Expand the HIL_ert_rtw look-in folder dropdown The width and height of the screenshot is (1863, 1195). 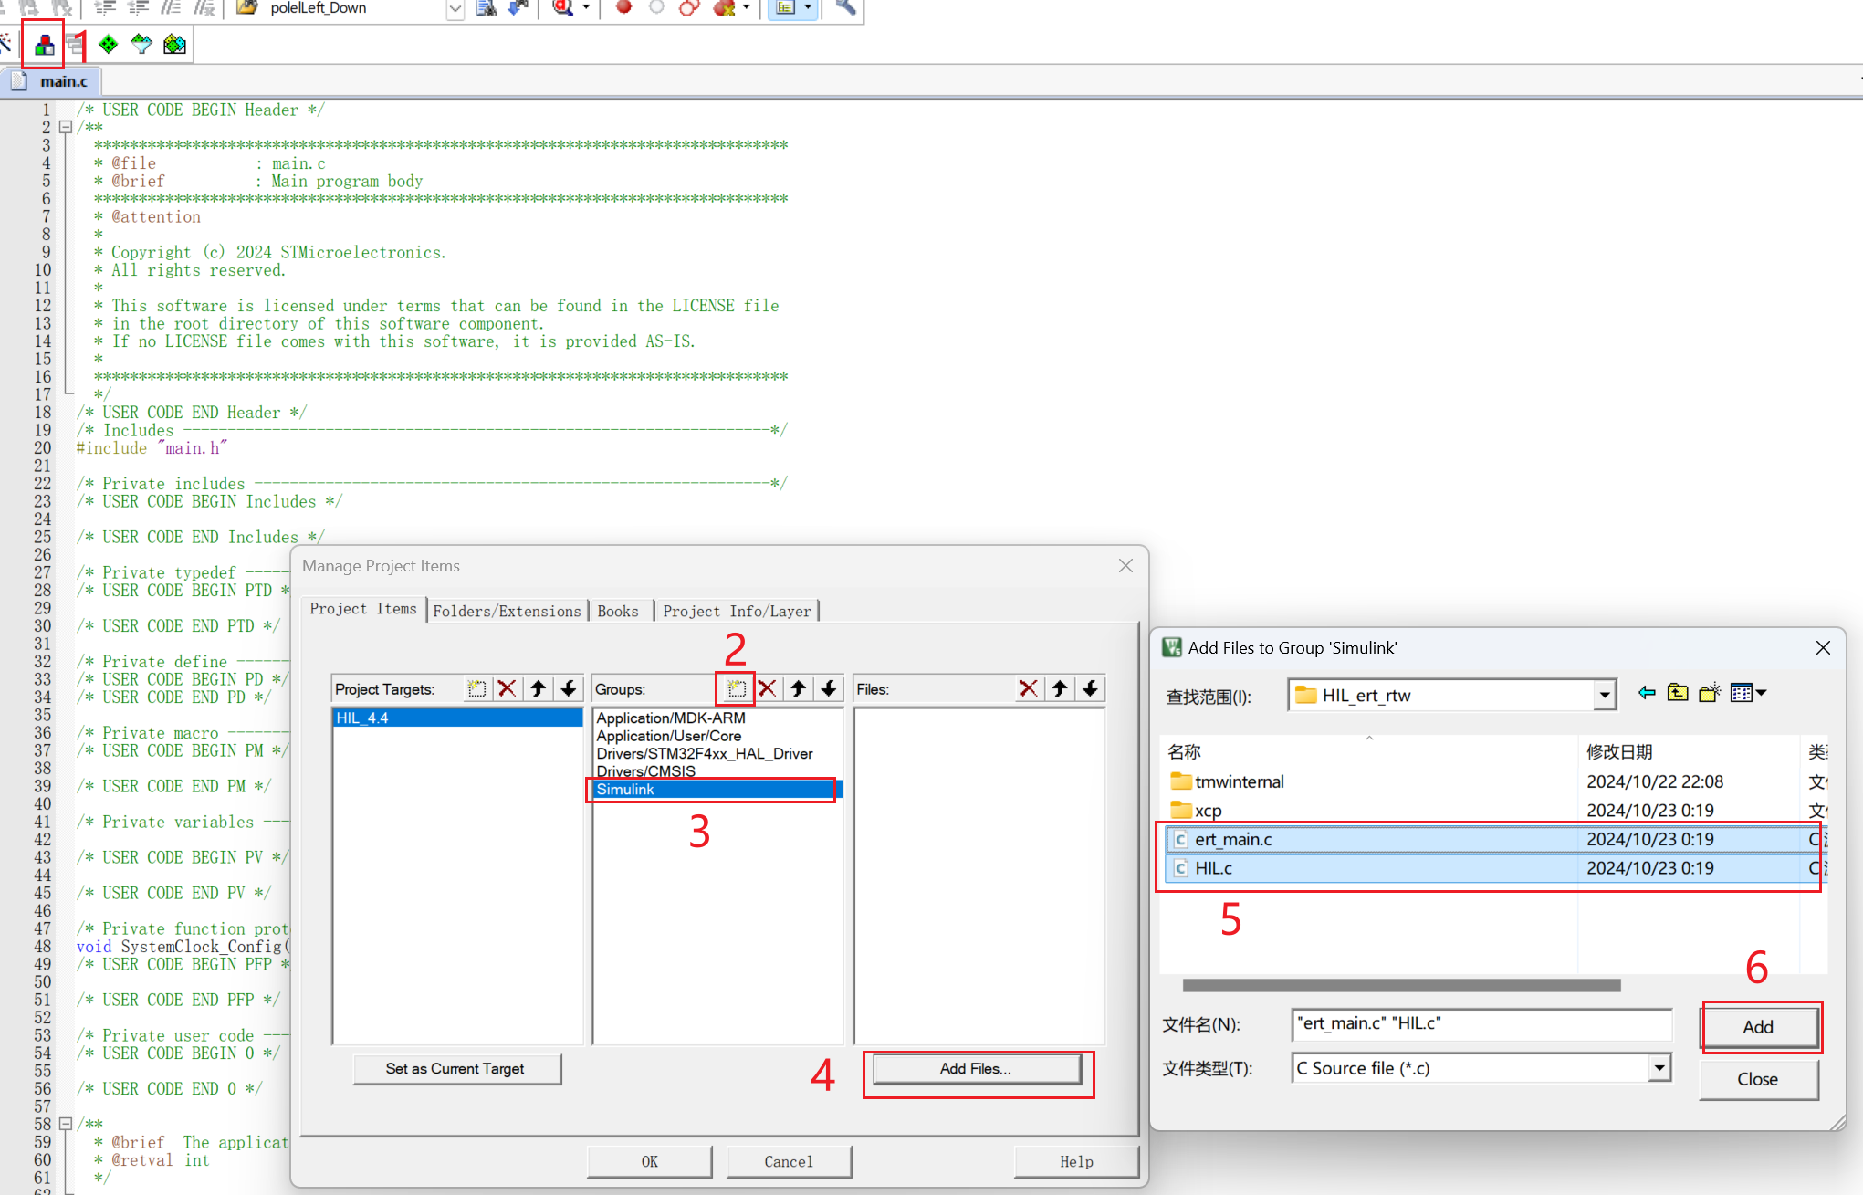tap(1604, 695)
